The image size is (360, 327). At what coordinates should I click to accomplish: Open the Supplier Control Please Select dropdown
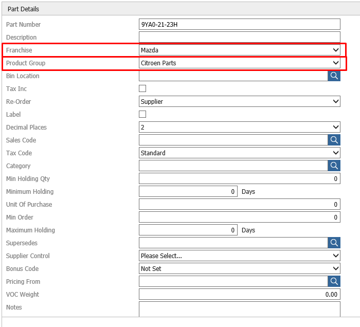click(240, 256)
